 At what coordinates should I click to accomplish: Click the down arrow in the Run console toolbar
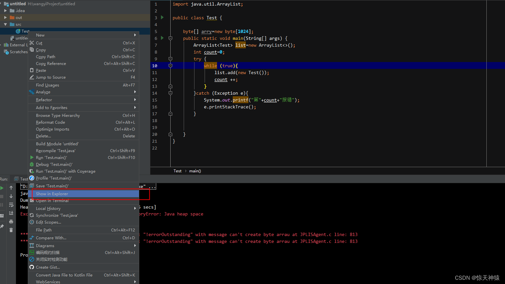11,196
